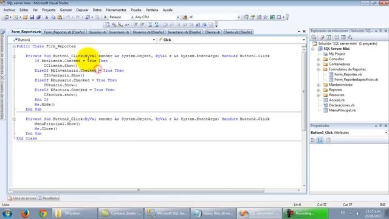The height and width of the screenshot is (219, 389).
Task: Expand the Consultas folder node
Action: (x=318, y=59)
